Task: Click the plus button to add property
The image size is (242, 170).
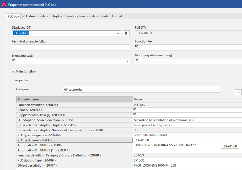Action: (x=238, y=92)
